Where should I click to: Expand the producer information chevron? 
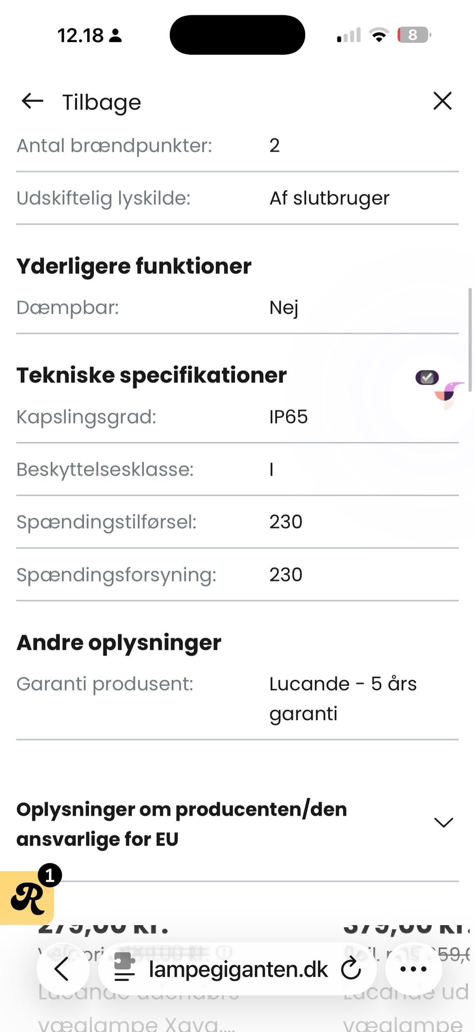click(x=443, y=822)
